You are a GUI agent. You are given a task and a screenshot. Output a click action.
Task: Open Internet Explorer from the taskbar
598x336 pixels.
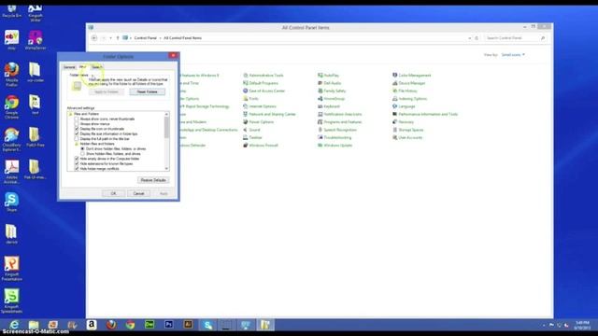pyautogui.click(x=14, y=325)
